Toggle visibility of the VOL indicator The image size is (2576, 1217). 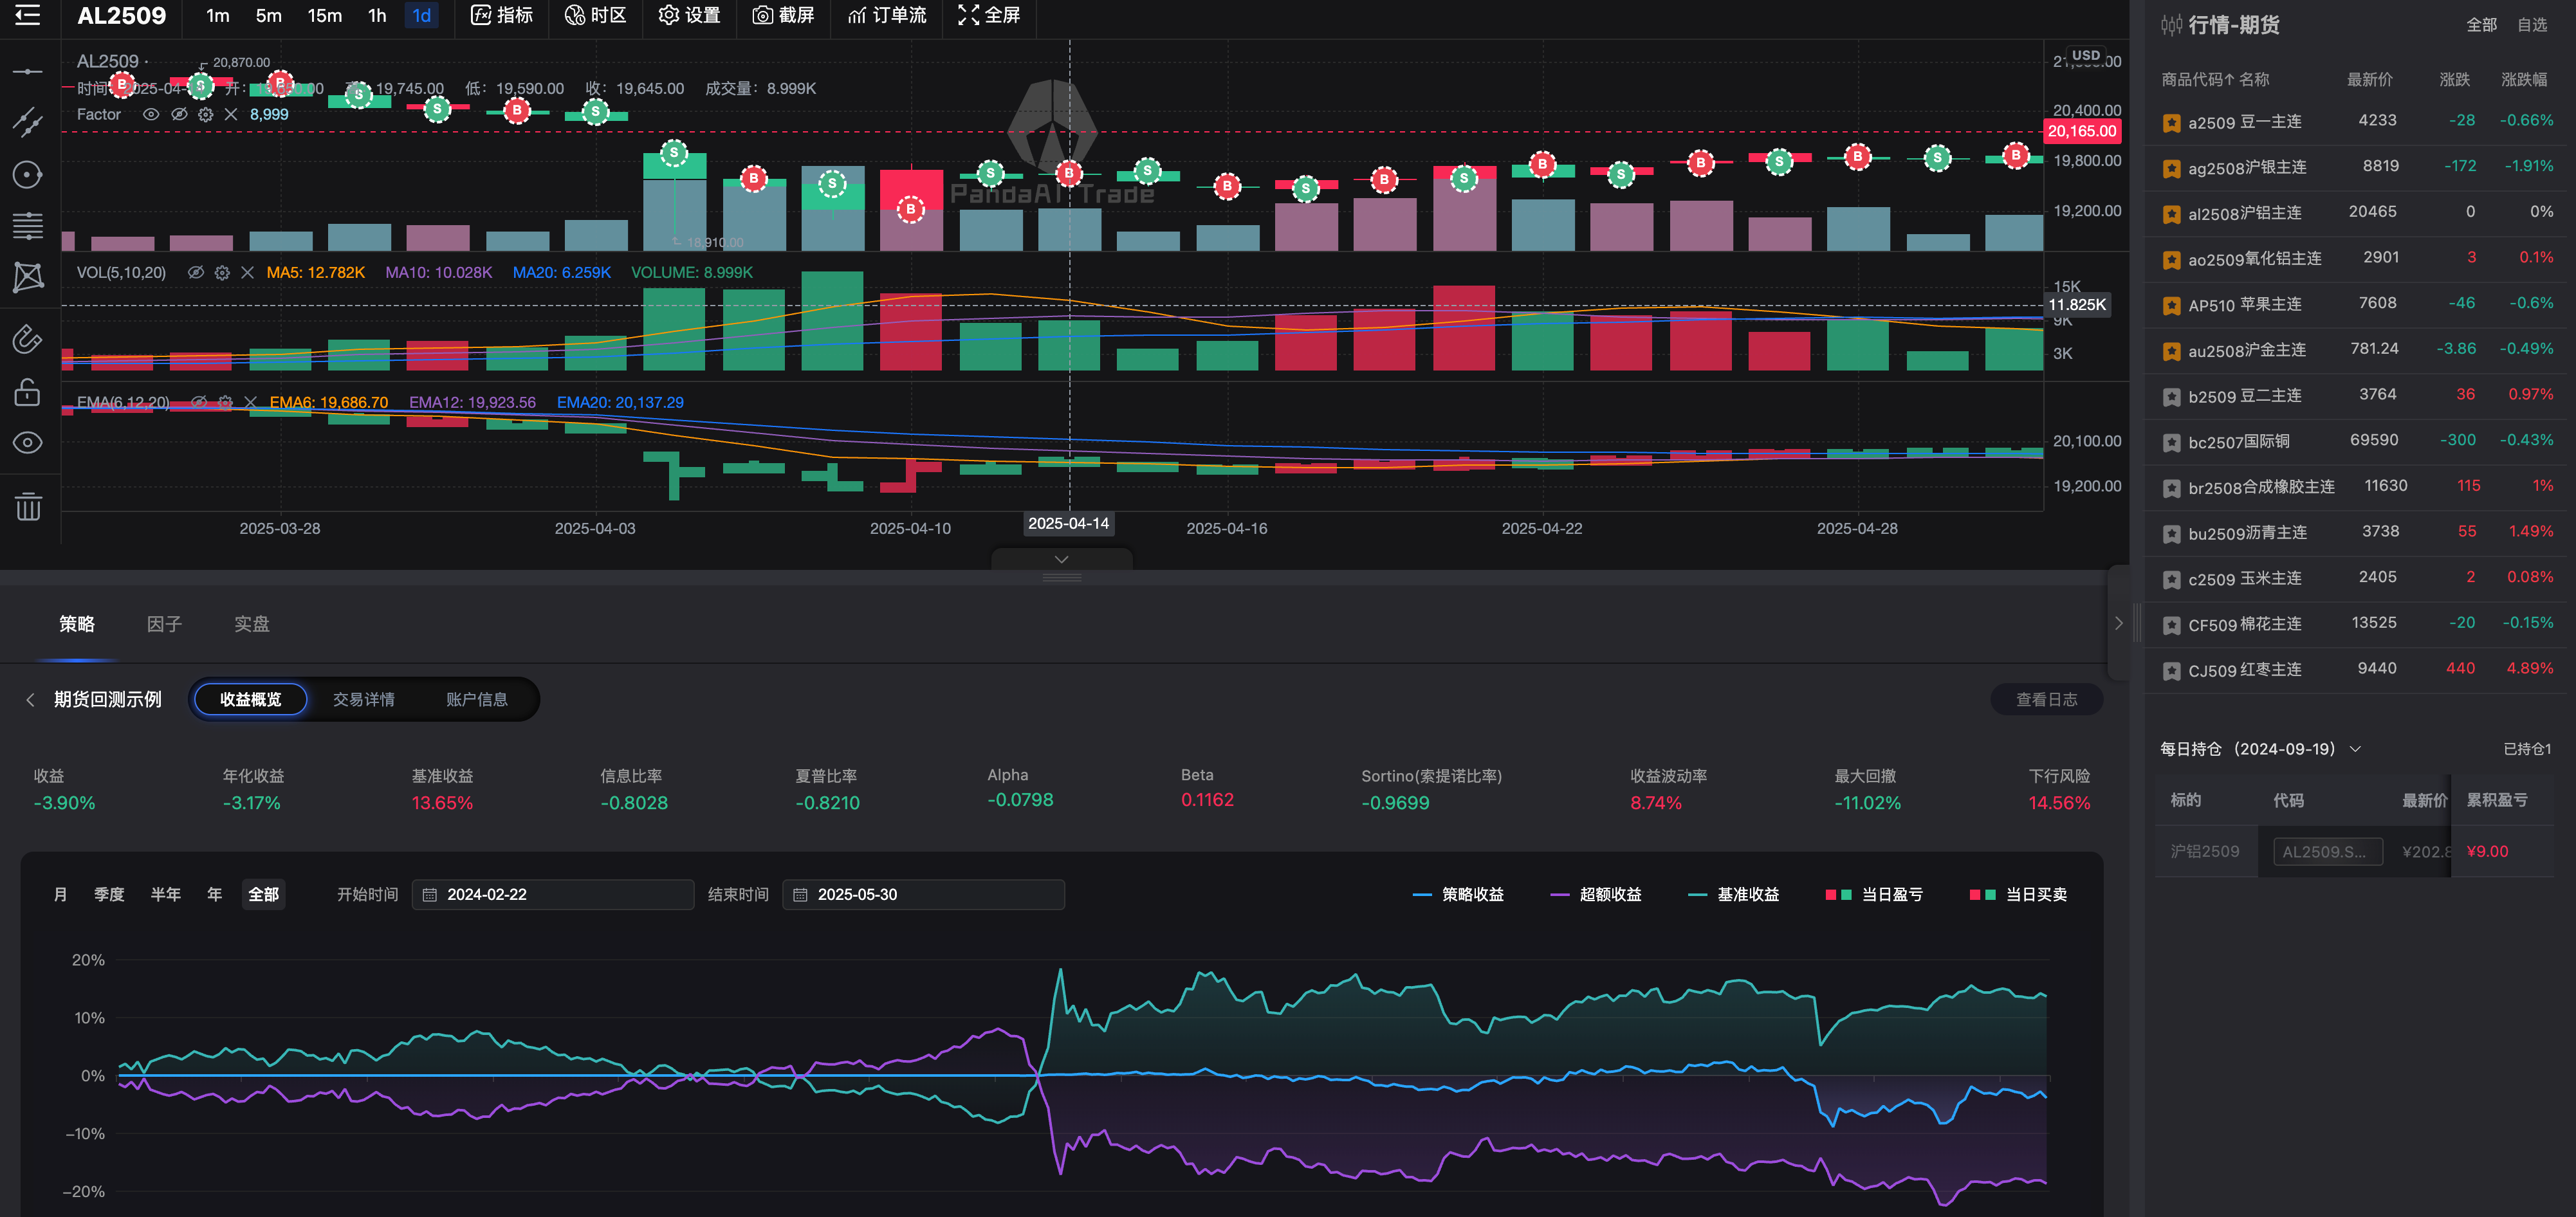(196, 272)
